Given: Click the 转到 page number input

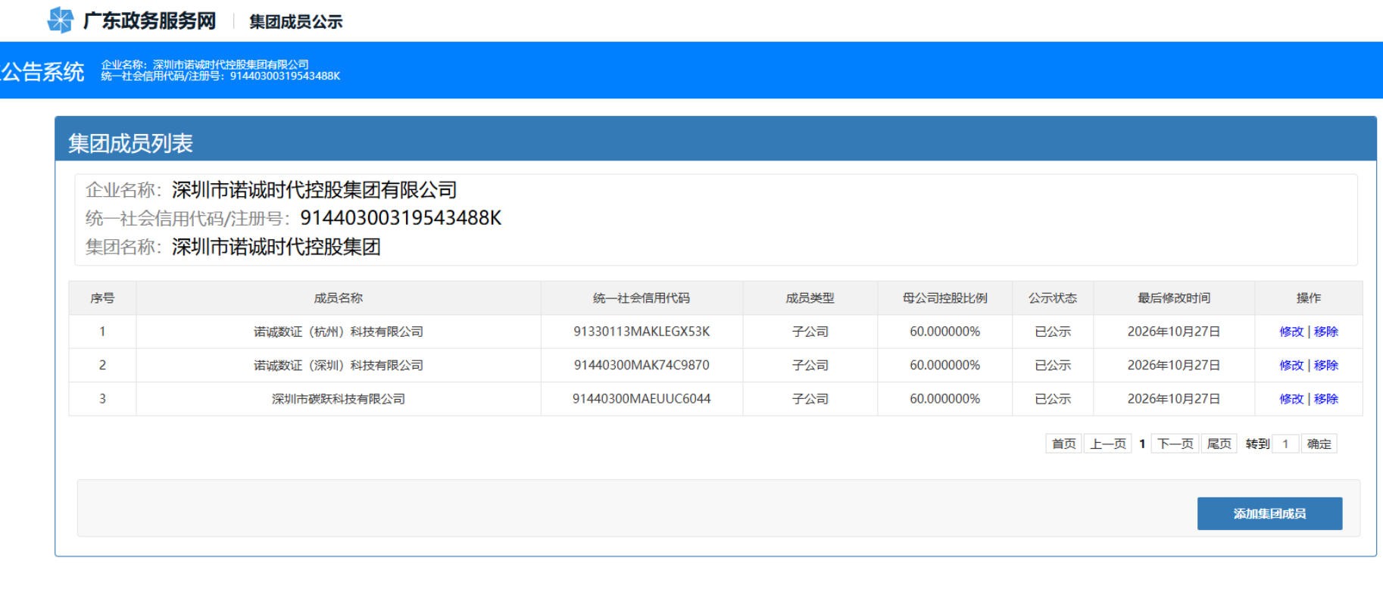Looking at the screenshot, I should click(x=1285, y=444).
